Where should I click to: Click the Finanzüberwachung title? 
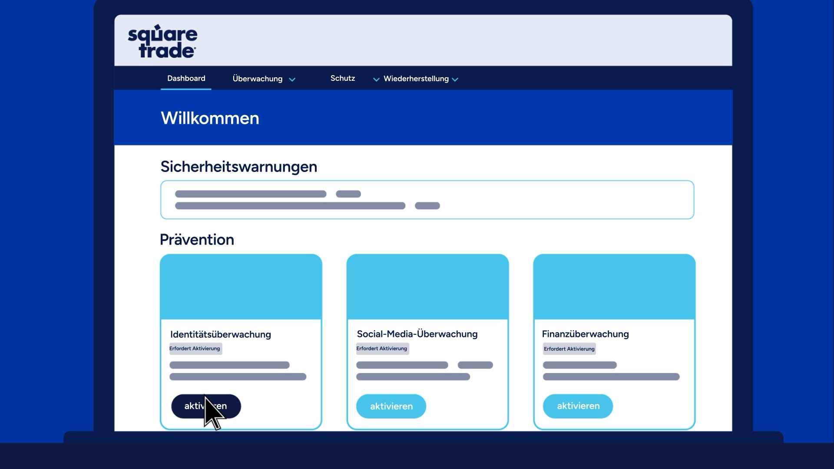pos(586,334)
